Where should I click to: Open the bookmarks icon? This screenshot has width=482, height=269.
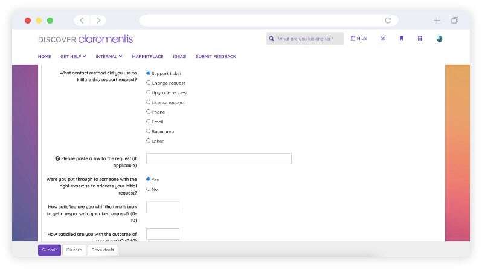401,39
